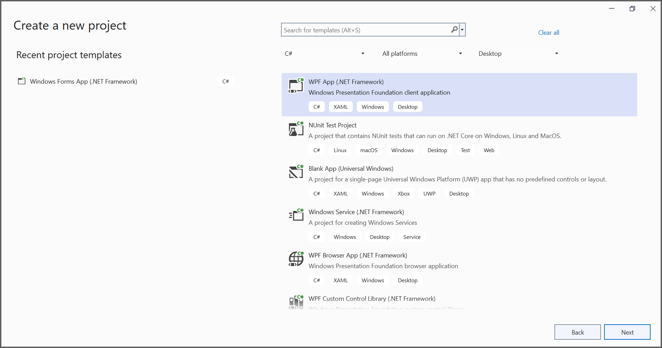
Task: Click the Windows tag under WPF App
Action: tap(373, 107)
